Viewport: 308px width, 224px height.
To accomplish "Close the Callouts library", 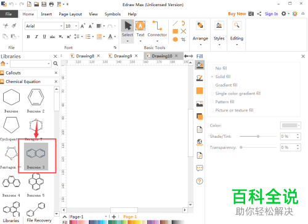I will coord(56,73).
